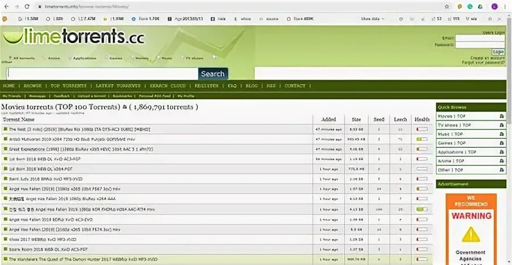Screen dimensions: 512x265
Task: Open the BLOG menu item
Action: [252, 86]
